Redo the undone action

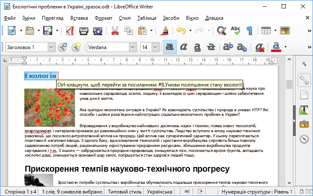click(199, 31)
